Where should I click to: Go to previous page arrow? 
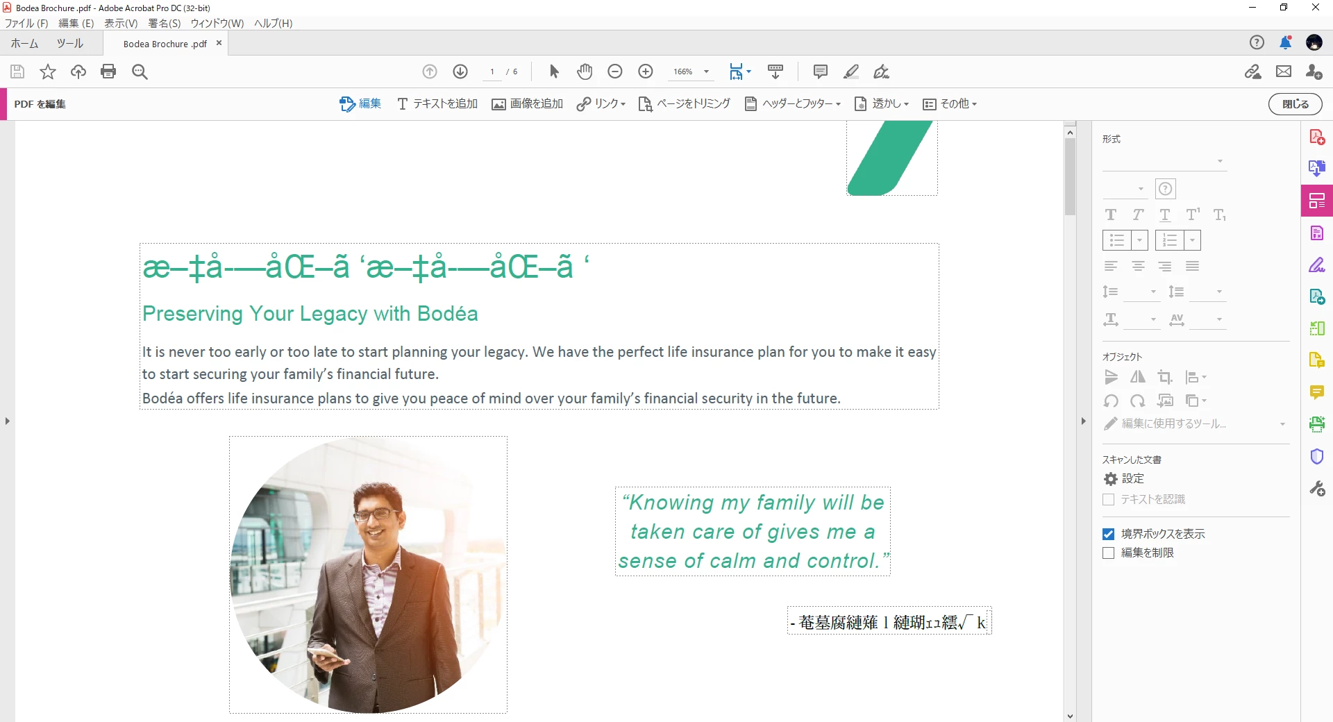point(430,72)
